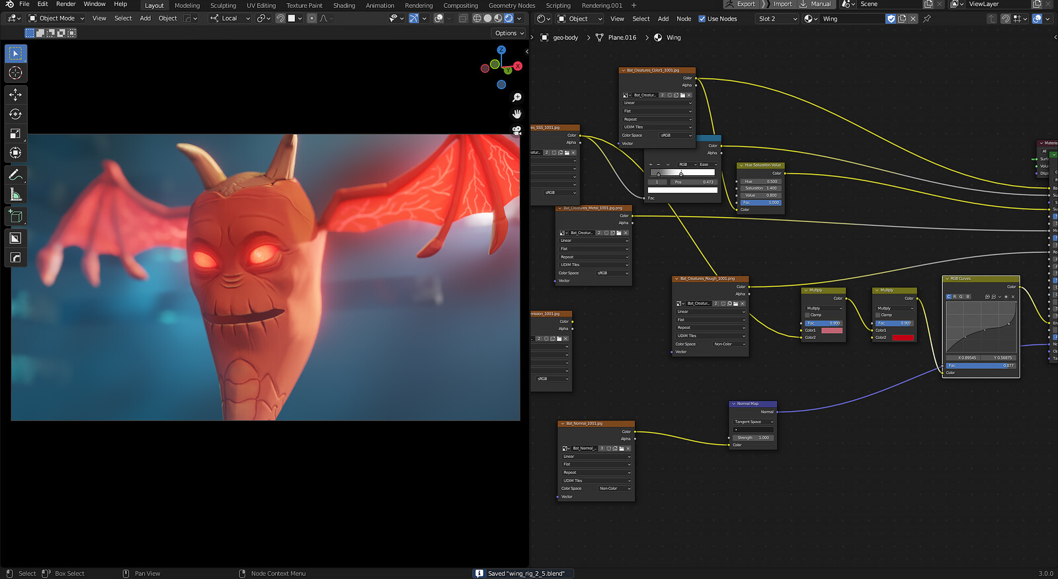This screenshot has height=579, width=1058.
Task: Click the Saturation field on Hue Saturation node
Action: click(x=760, y=188)
